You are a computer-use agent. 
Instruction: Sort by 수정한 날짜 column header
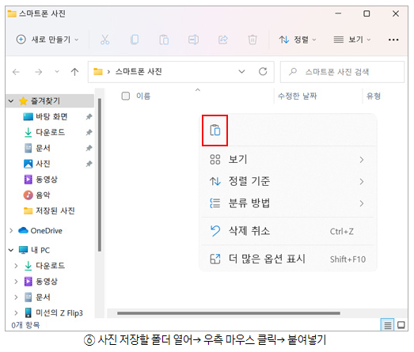297,96
